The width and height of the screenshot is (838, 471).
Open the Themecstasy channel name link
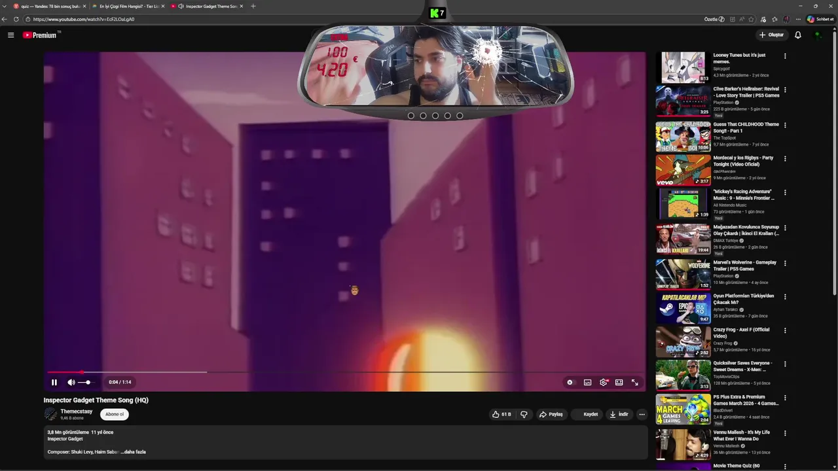(76, 411)
